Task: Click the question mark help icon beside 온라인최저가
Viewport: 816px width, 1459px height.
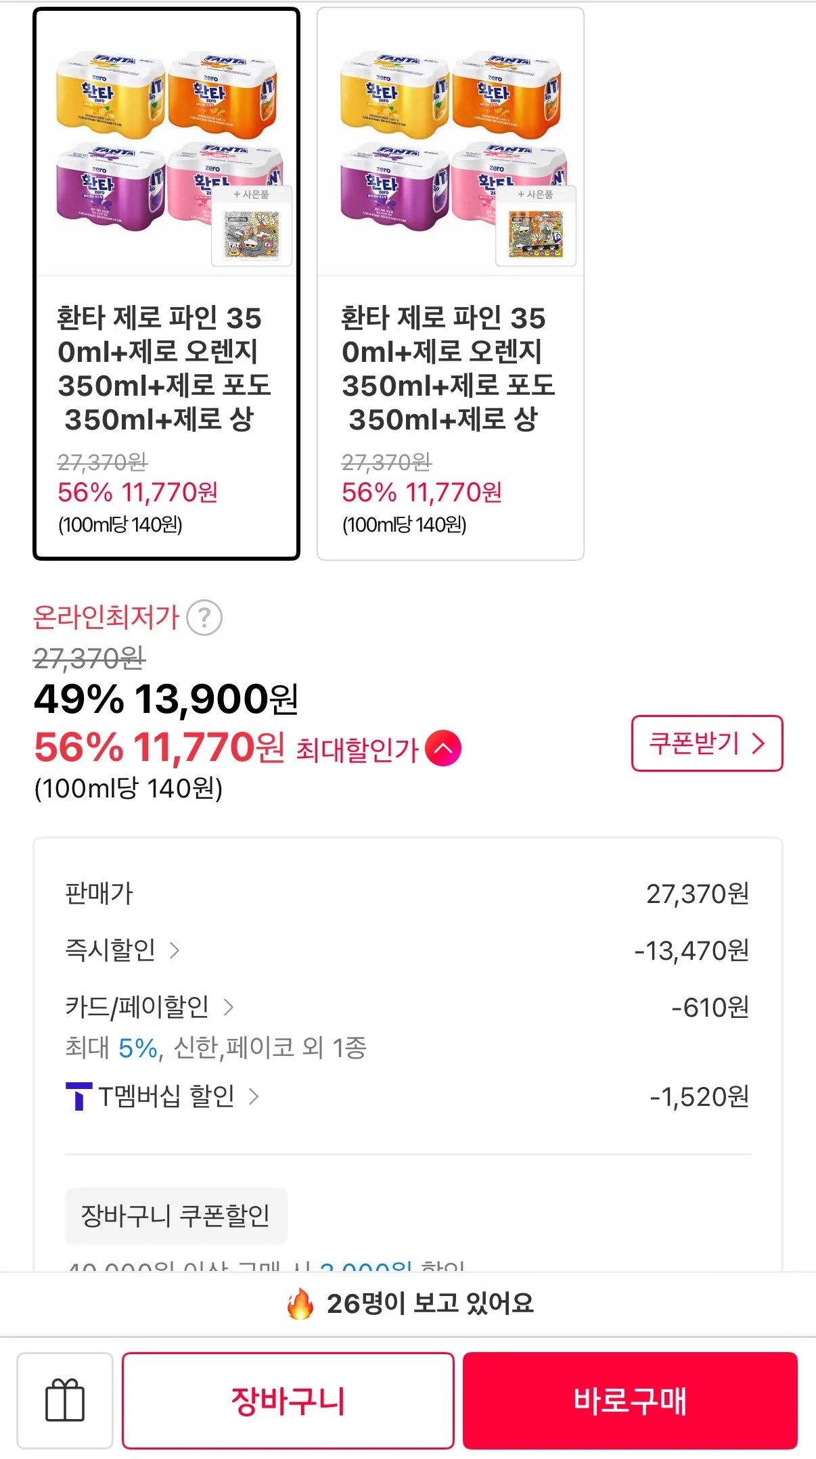Action: coord(204,618)
